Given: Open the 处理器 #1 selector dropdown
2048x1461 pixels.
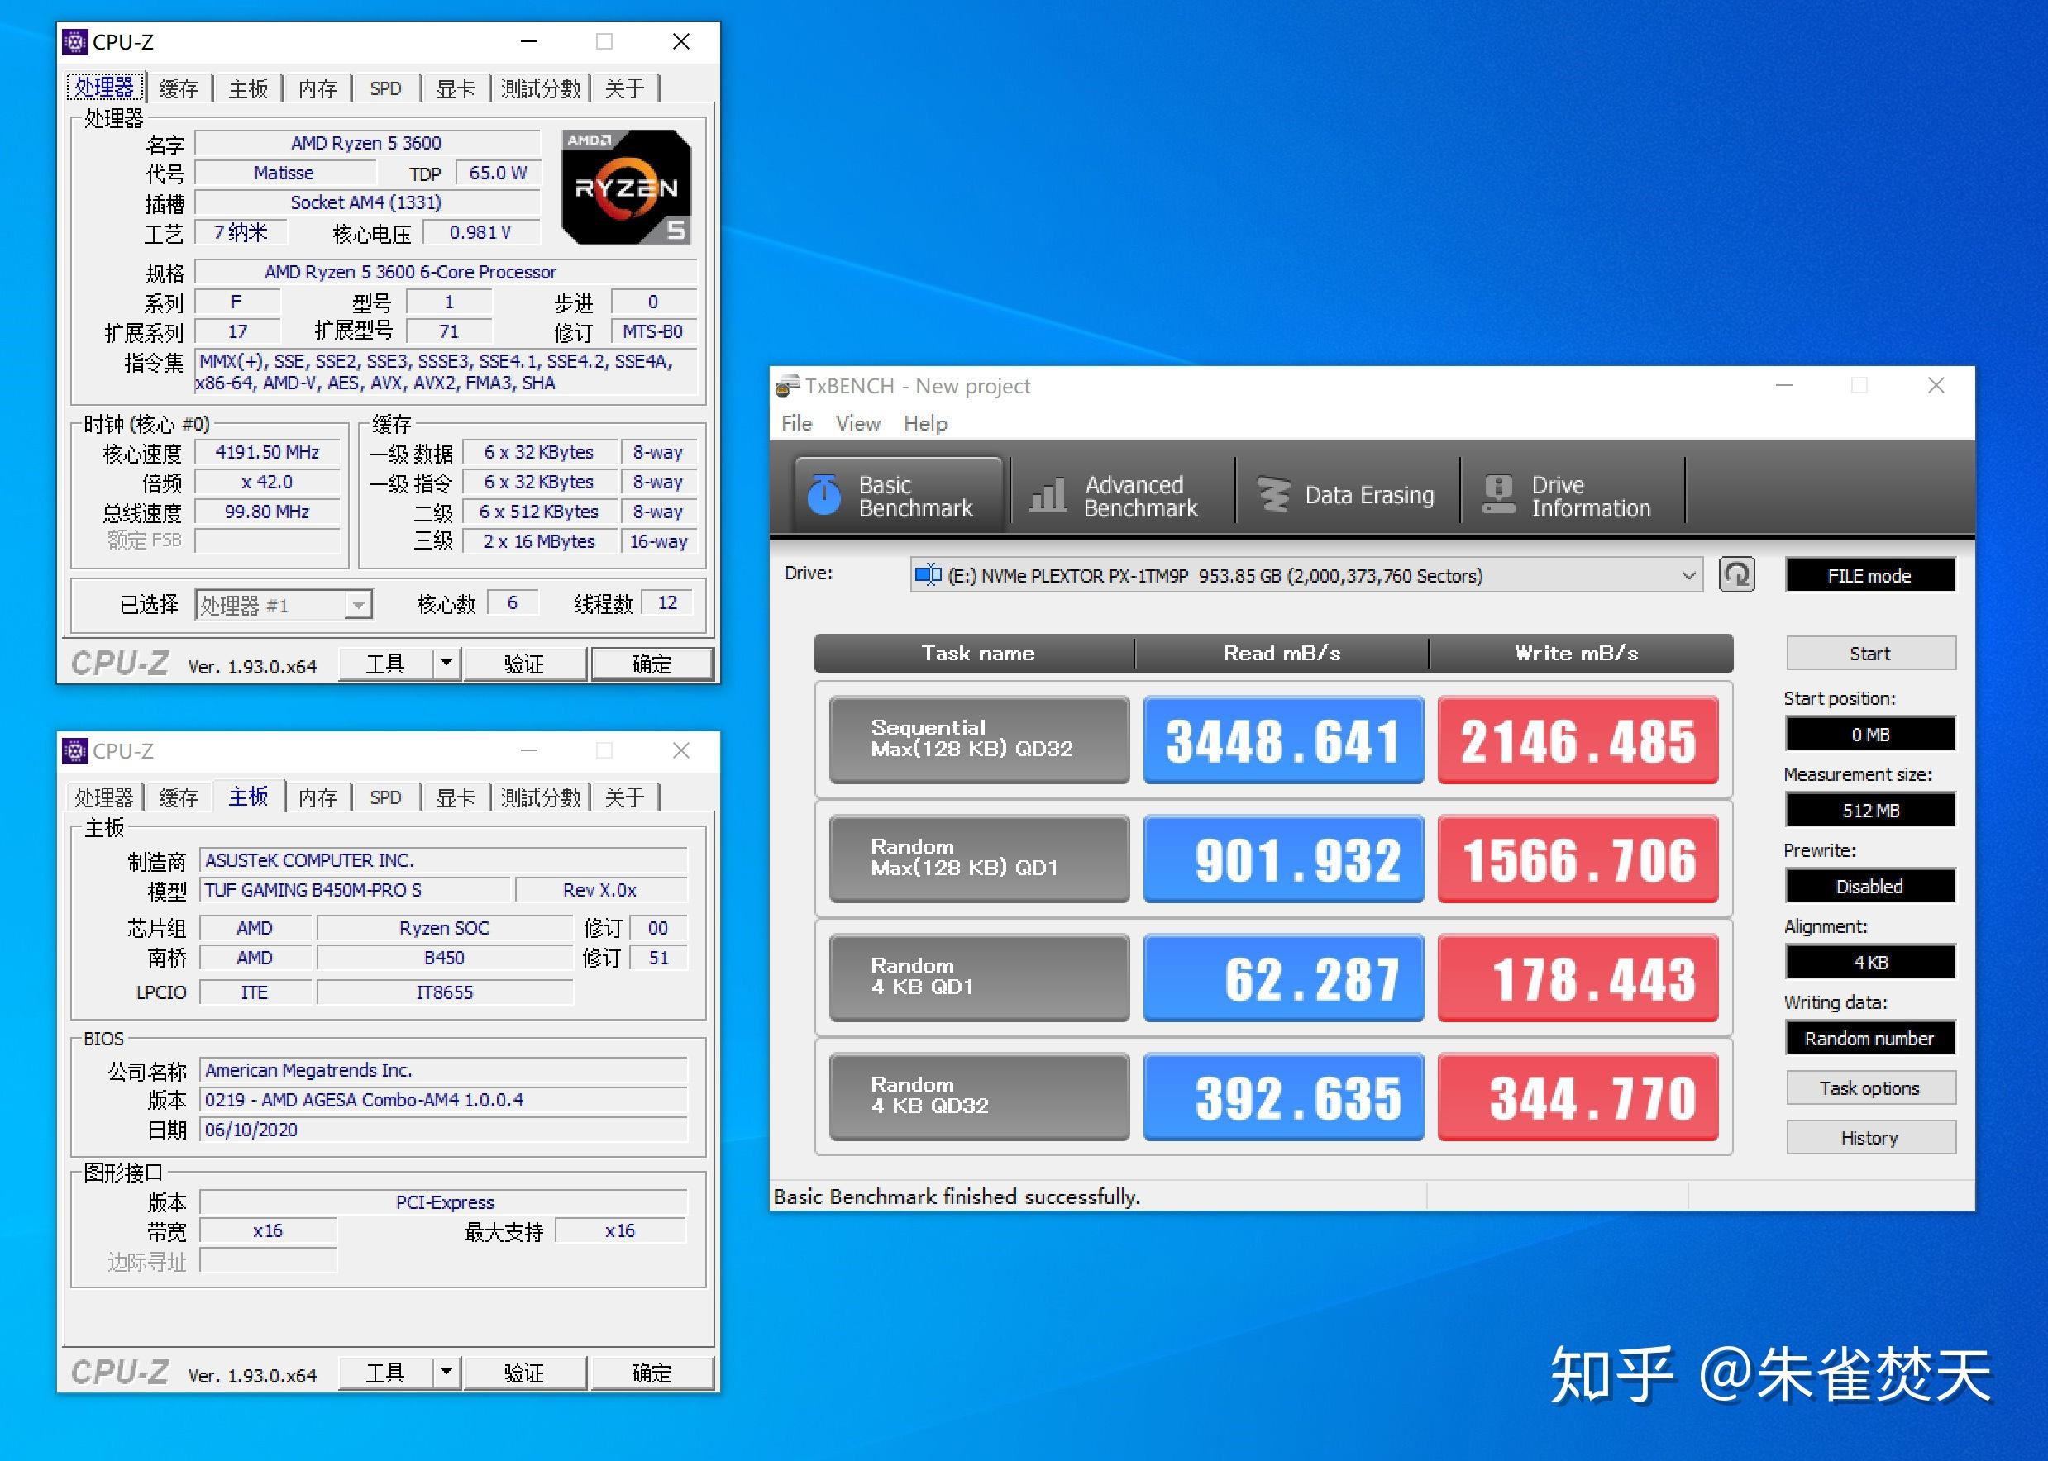Looking at the screenshot, I should pyautogui.click(x=357, y=603).
